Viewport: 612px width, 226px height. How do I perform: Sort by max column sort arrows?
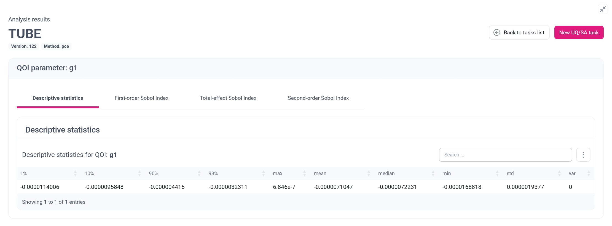click(x=305, y=173)
